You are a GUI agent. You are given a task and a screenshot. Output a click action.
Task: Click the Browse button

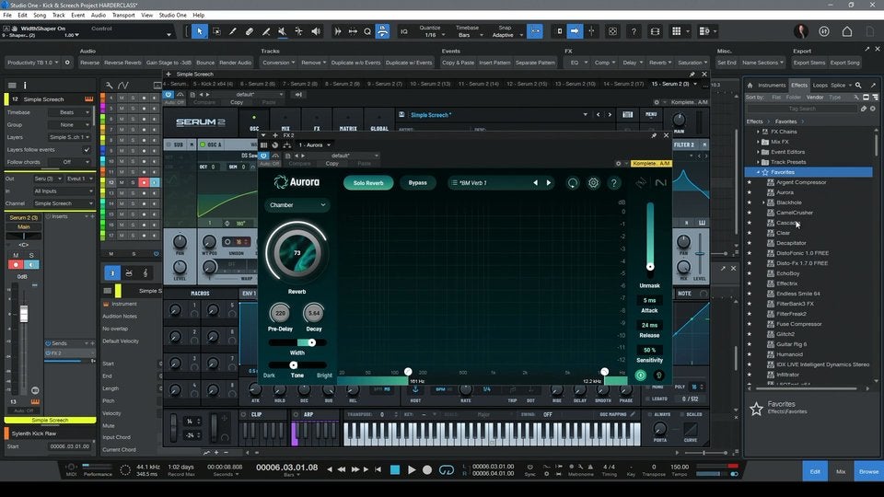click(868, 471)
